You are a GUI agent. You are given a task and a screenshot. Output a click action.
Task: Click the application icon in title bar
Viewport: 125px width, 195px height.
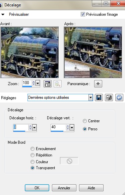click(x=1, y=5)
